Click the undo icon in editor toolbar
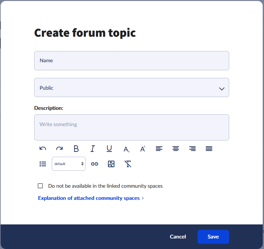The width and height of the screenshot is (264, 249). (43, 149)
